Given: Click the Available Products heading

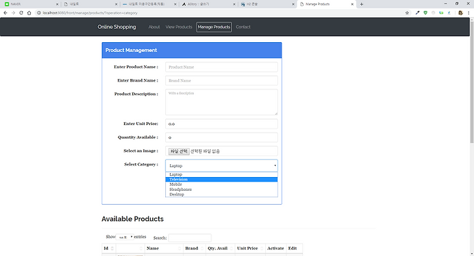Looking at the screenshot, I should coord(132,219).
